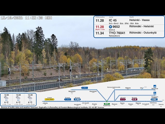Click the Digitraffic.fi source credit line

[53, 107]
